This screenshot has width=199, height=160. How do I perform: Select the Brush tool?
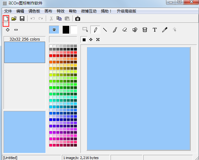(115, 30)
